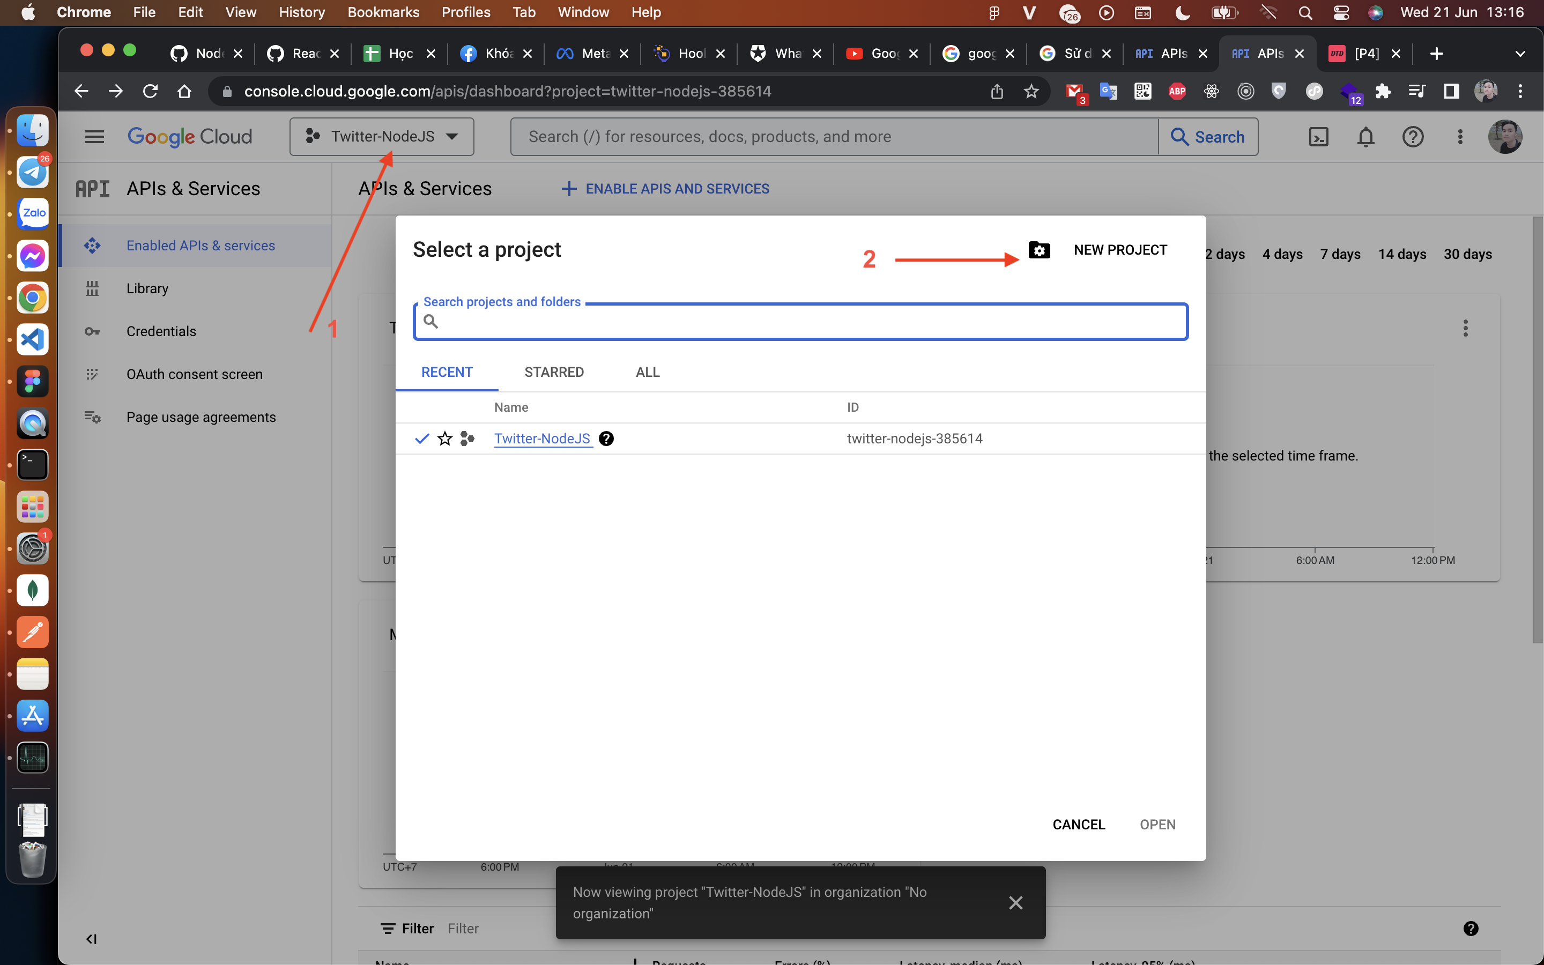The width and height of the screenshot is (1544, 965).
Task: Focus the Search projects and folders field
Action: click(801, 322)
